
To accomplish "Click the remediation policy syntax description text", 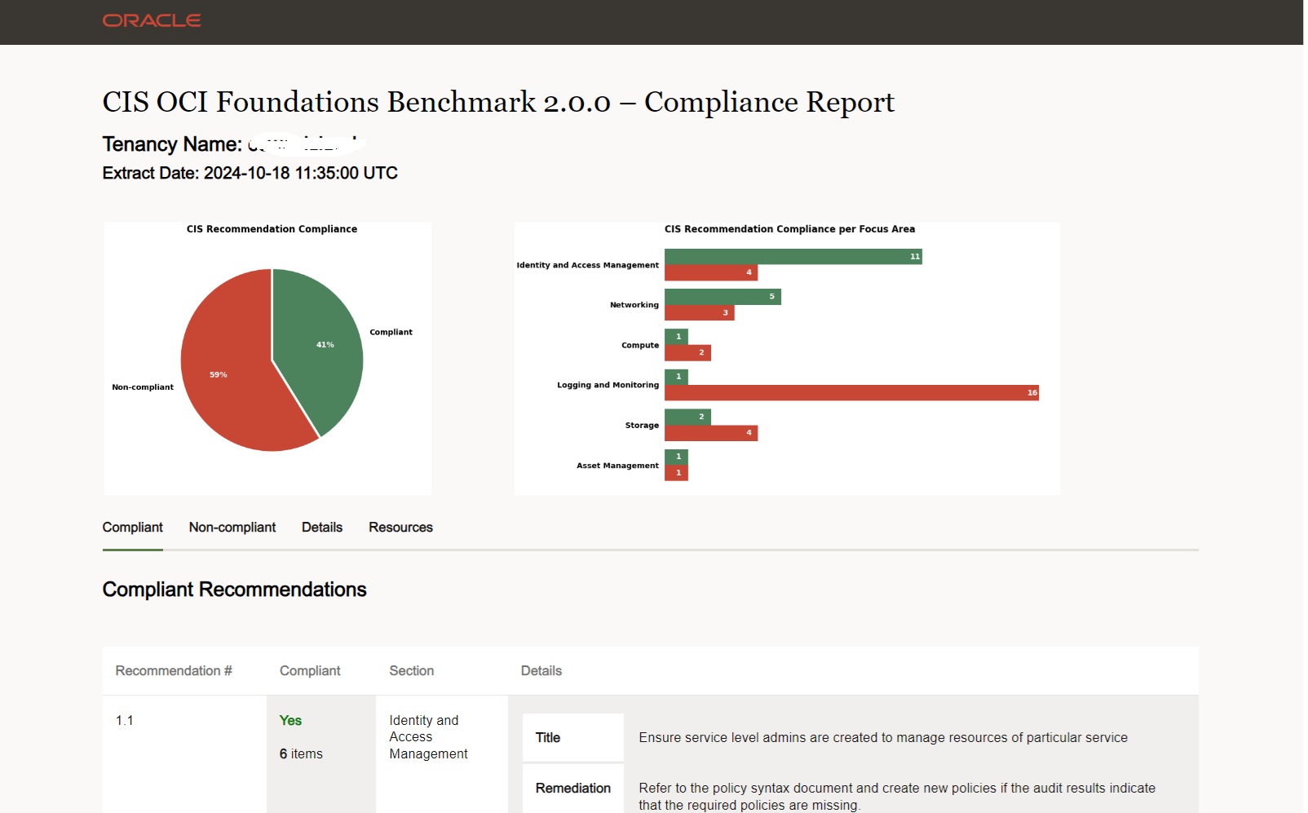I will point(897,797).
